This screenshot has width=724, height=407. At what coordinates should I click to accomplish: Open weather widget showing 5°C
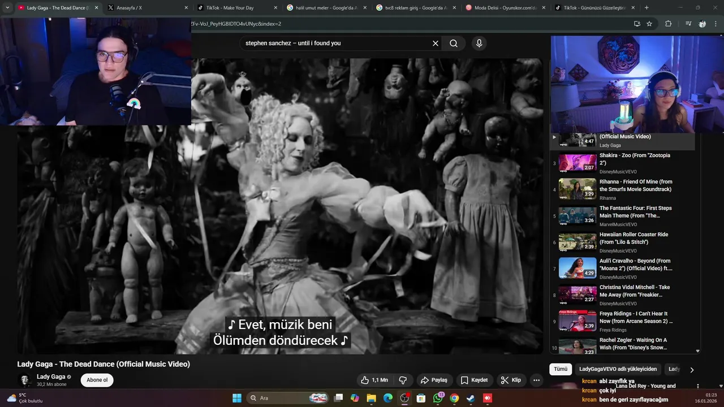pos(24,398)
